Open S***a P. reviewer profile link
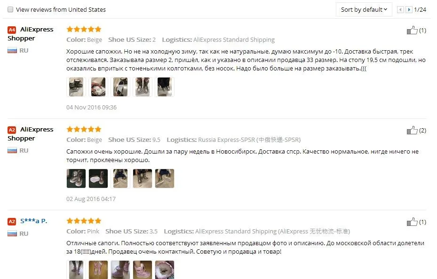 click(34, 221)
